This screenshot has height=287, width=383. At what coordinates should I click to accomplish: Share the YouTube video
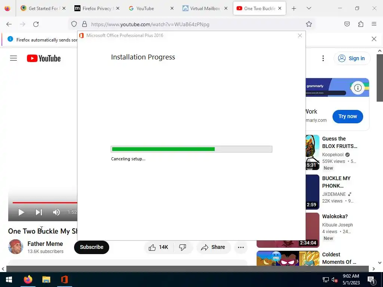coord(213,247)
